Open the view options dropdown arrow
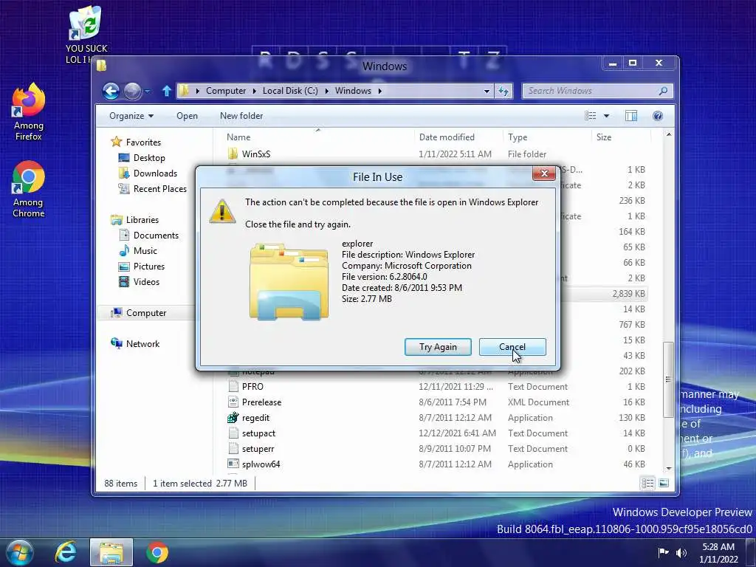The image size is (756, 567). 607,116
